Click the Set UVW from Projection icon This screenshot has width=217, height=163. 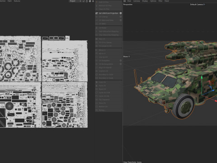pyautogui.click(x=97, y=13)
